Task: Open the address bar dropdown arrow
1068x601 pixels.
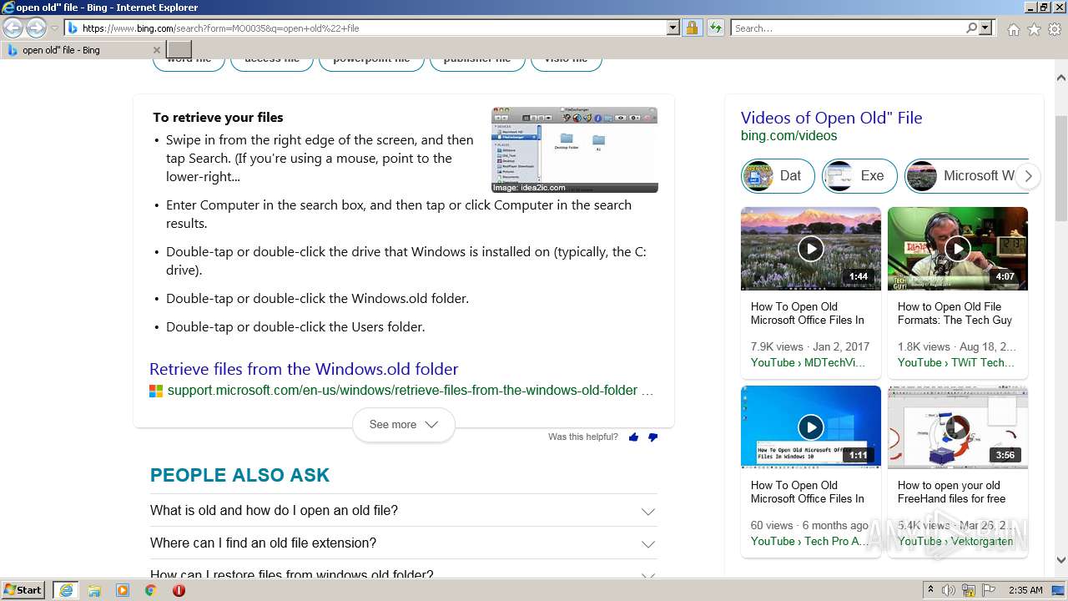Action: point(673,28)
